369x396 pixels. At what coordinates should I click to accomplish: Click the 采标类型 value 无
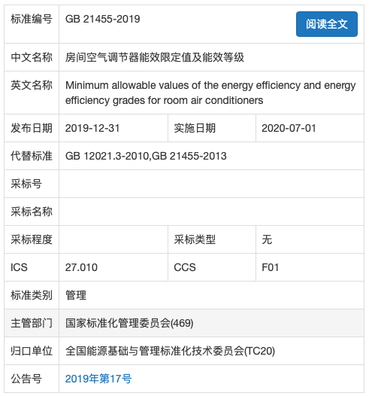click(267, 239)
